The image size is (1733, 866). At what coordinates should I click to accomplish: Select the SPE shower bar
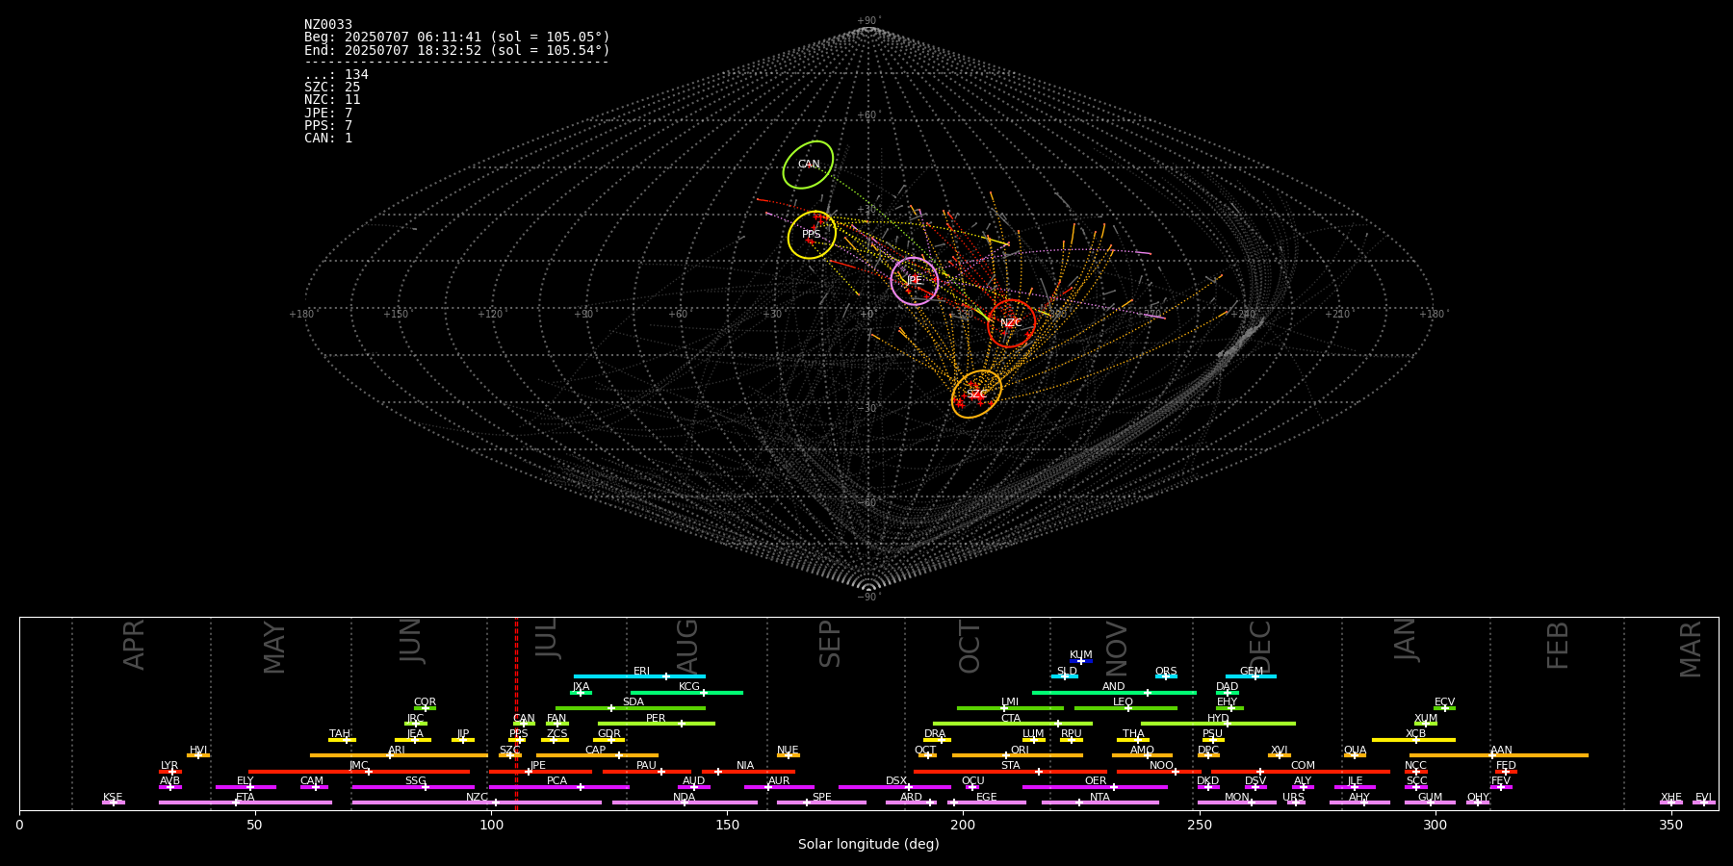[x=821, y=802]
